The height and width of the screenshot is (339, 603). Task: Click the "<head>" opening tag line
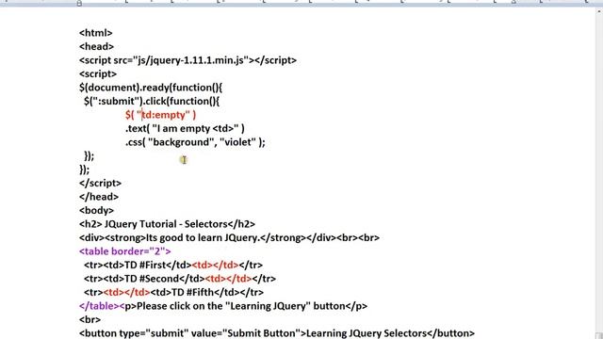(x=96, y=46)
